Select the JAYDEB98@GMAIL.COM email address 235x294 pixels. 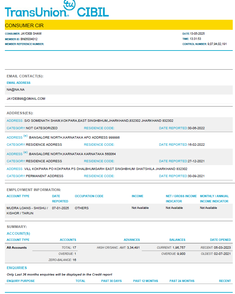click(26, 98)
